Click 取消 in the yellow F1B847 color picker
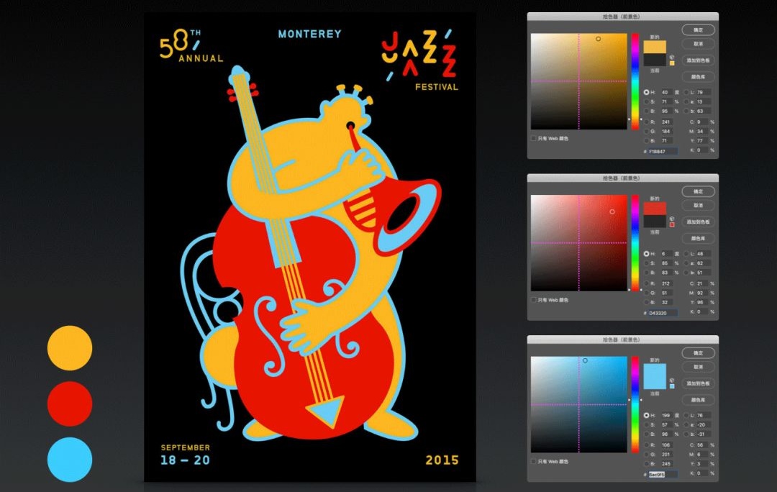 tap(699, 44)
